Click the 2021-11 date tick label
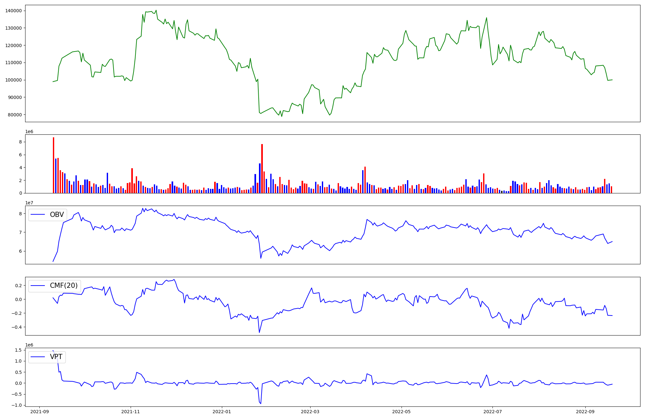 [x=131, y=412]
